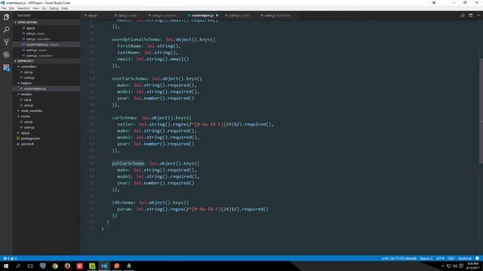Change language mode via JavaScript status item
Image resolution: width=483 pixels, height=271 pixels.
coord(465,258)
